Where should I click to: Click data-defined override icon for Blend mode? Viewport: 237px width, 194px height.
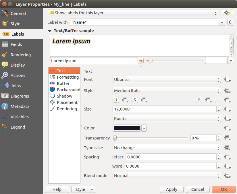point(228,176)
